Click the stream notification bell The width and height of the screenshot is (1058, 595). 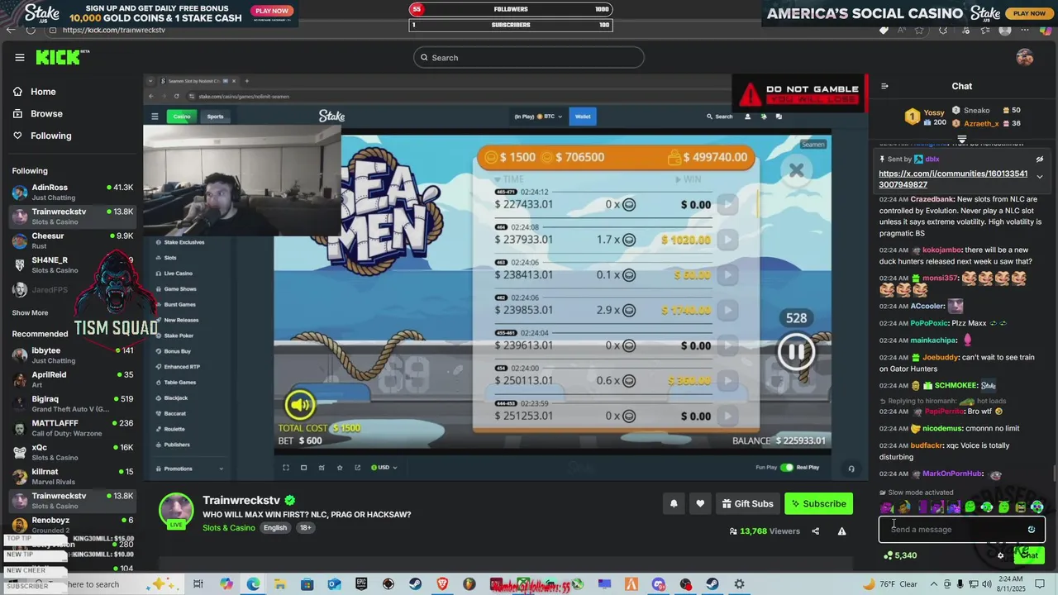click(674, 503)
